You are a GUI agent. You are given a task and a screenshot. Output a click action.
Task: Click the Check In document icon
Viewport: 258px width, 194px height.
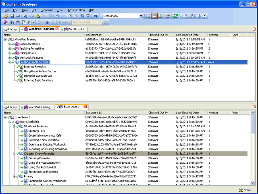tap(185, 16)
